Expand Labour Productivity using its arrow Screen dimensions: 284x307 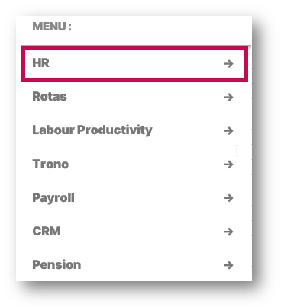[x=228, y=131]
